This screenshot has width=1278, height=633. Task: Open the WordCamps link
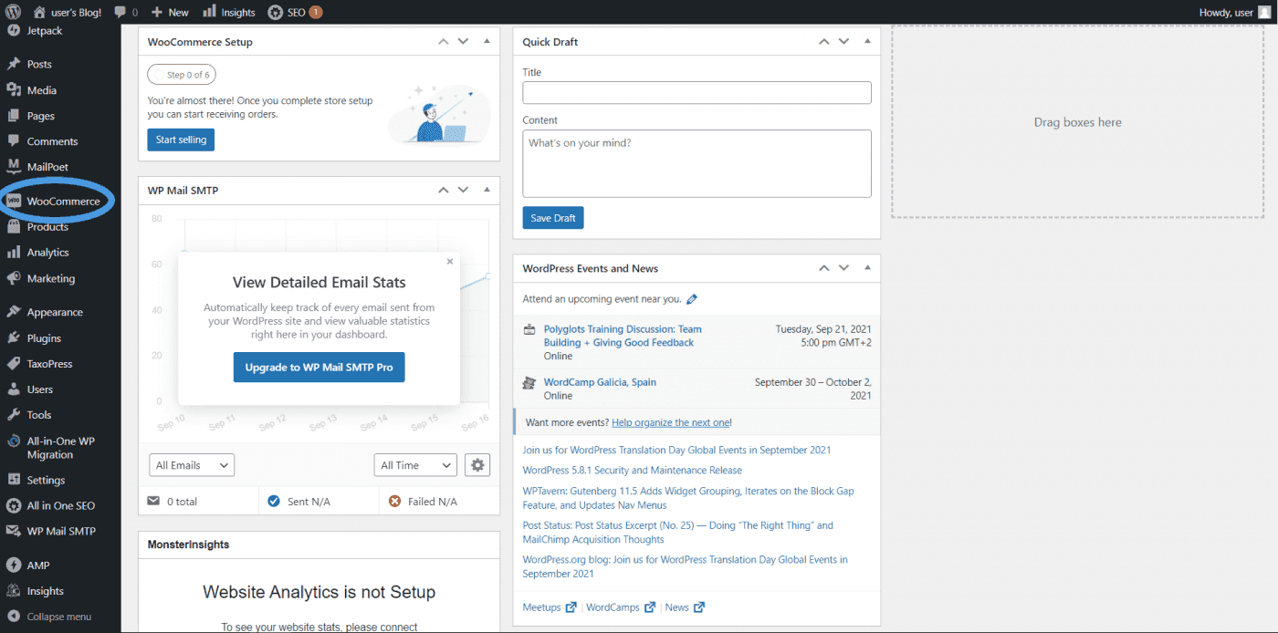pos(613,607)
